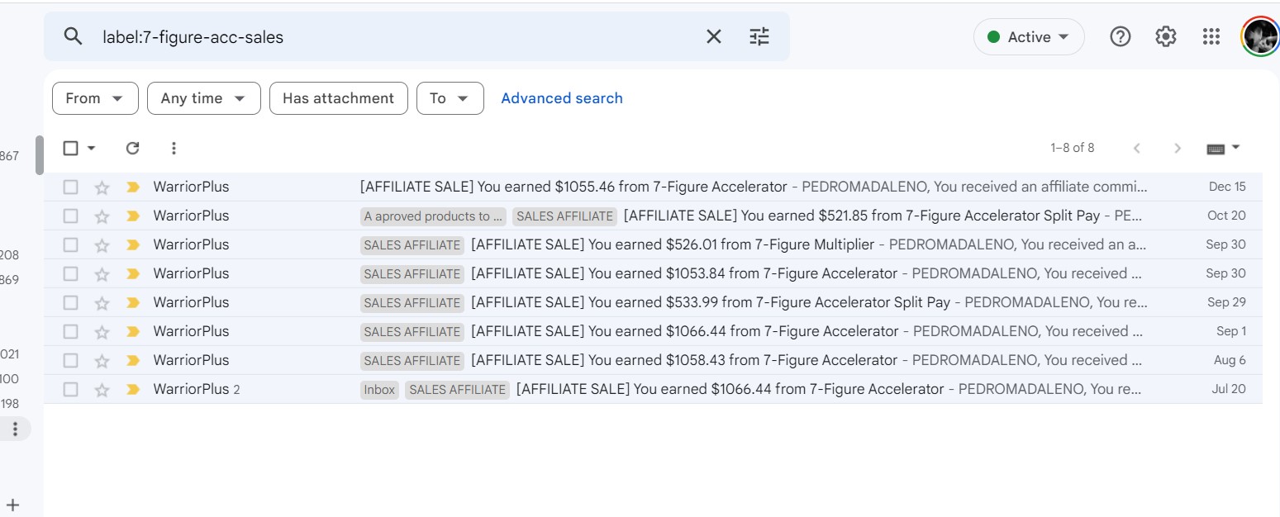1280x517 pixels.
Task: Click importance marker of Jul 20 email
Action: [132, 389]
